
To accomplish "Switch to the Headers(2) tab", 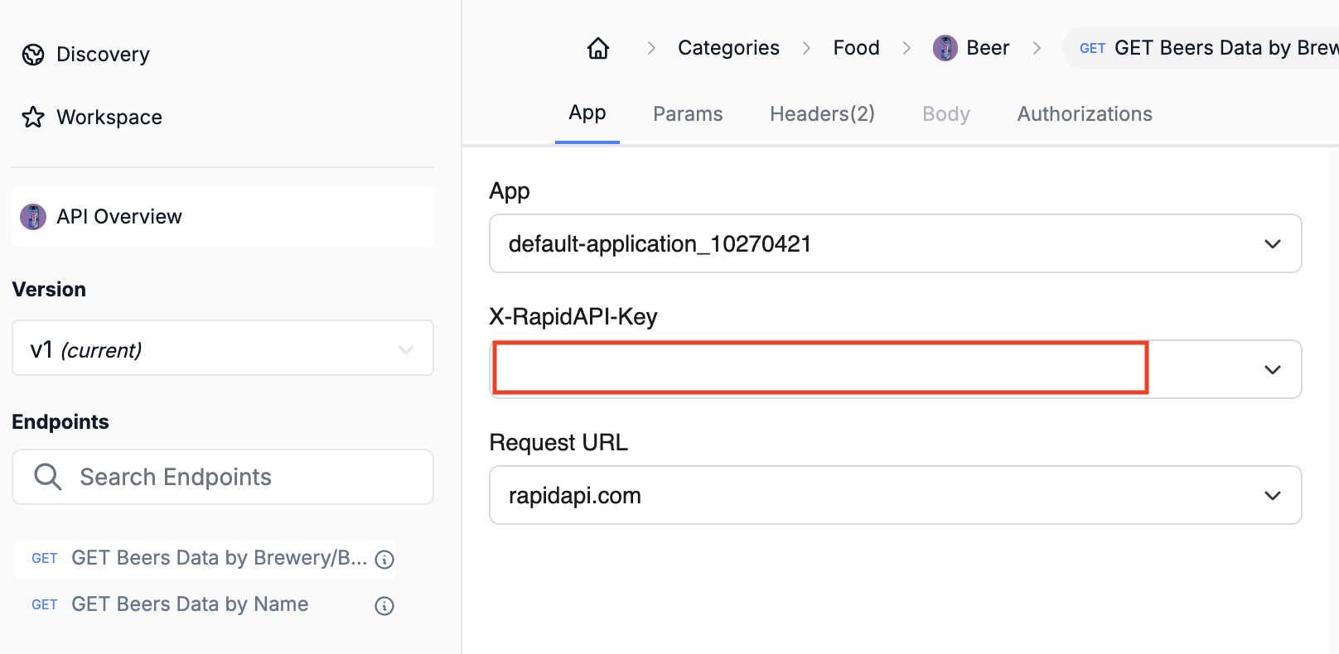I will point(822,114).
